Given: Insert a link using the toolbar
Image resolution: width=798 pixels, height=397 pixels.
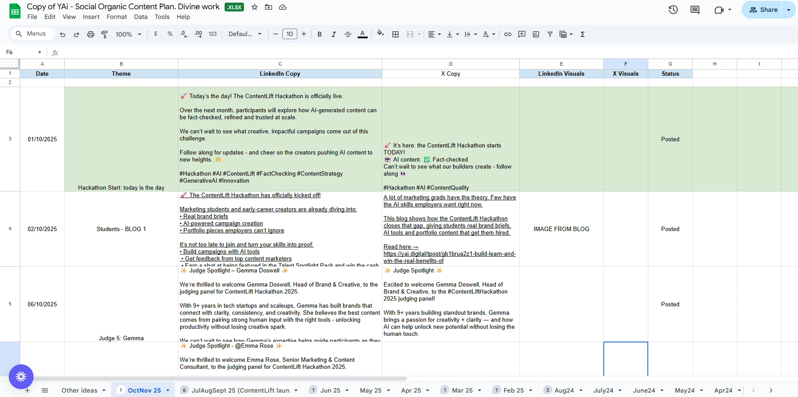Looking at the screenshot, I should click(x=508, y=34).
